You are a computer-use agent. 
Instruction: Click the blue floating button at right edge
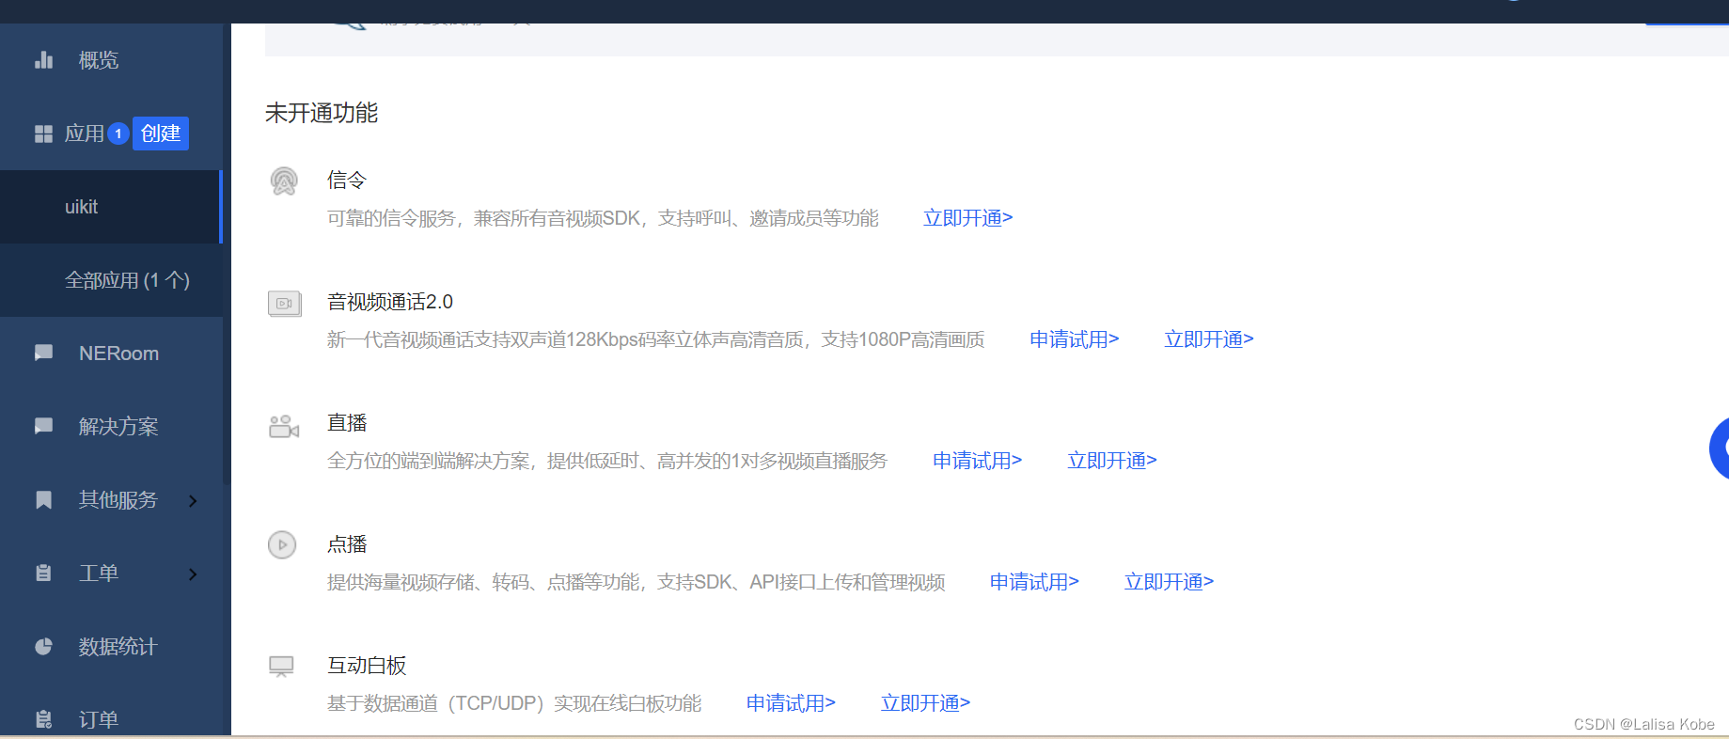(1720, 448)
